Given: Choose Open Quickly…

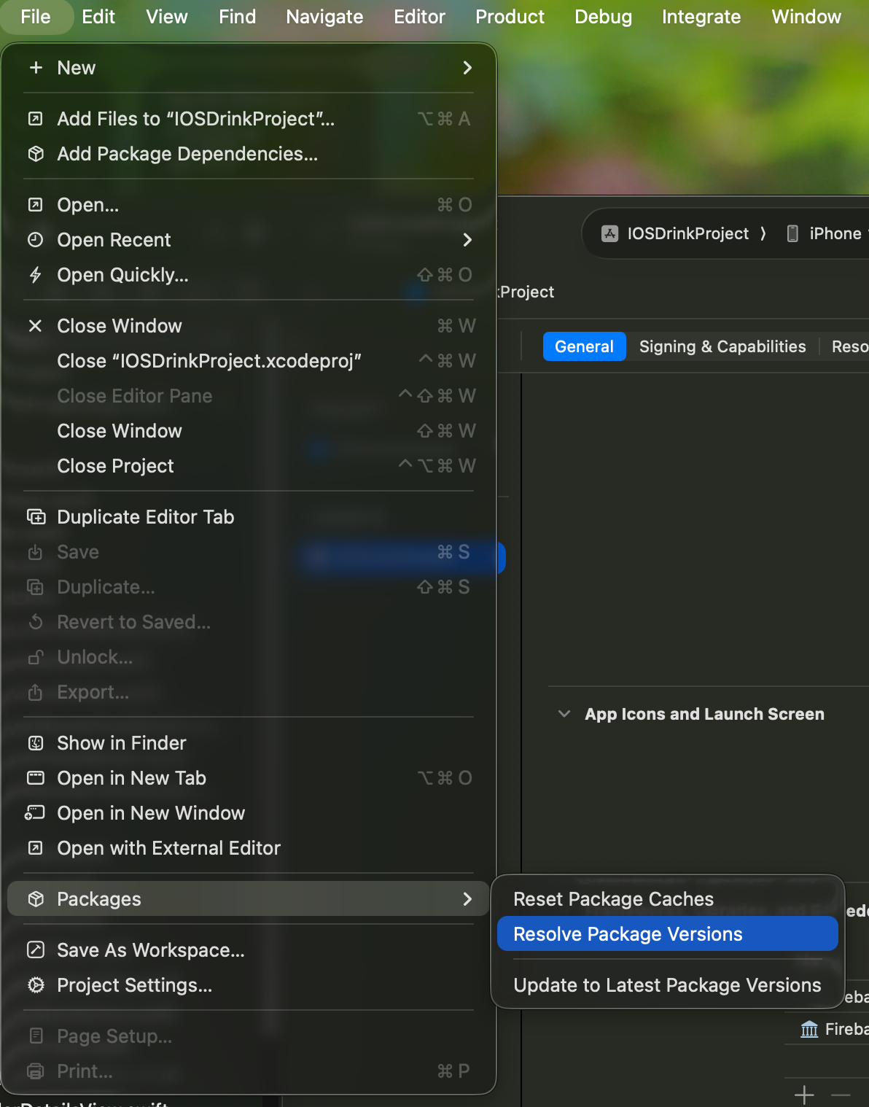Looking at the screenshot, I should point(248,275).
